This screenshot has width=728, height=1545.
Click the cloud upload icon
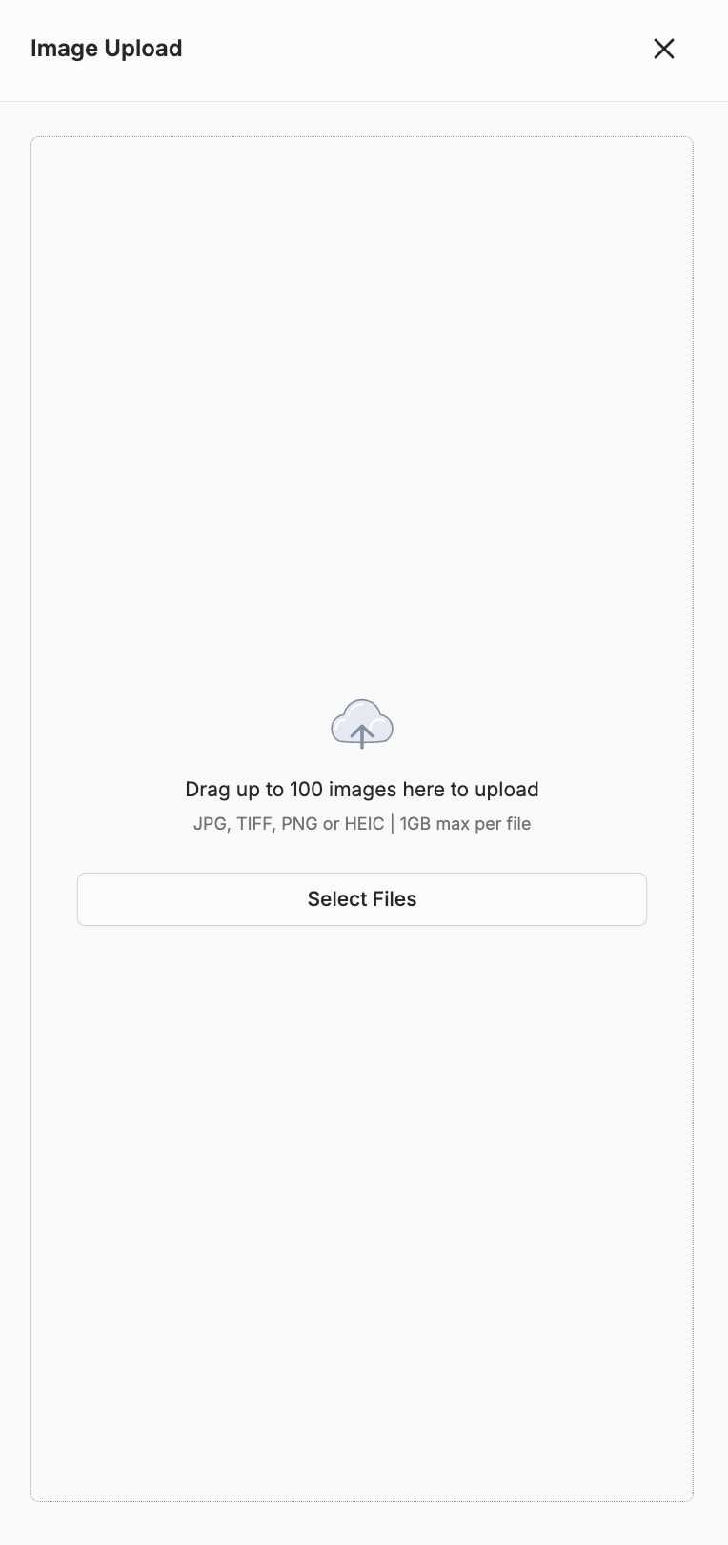tap(362, 723)
